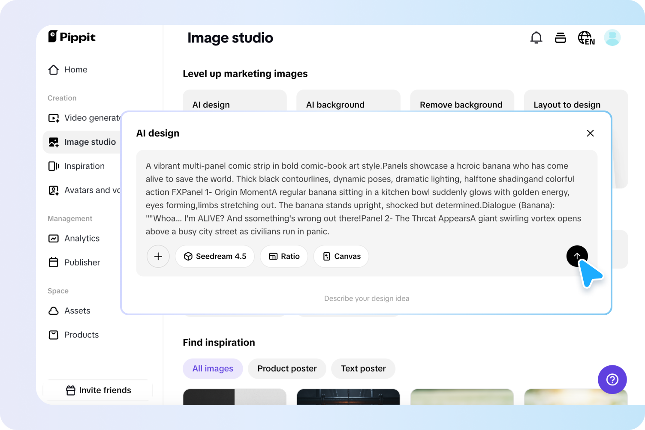Open the Ratio options dropdown

coord(284,256)
